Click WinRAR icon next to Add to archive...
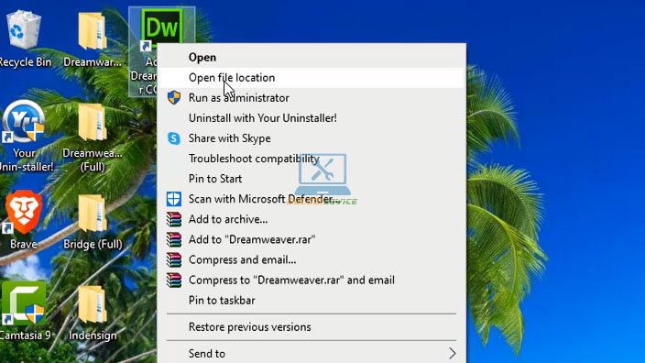The width and height of the screenshot is (645, 363). click(174, 219)
